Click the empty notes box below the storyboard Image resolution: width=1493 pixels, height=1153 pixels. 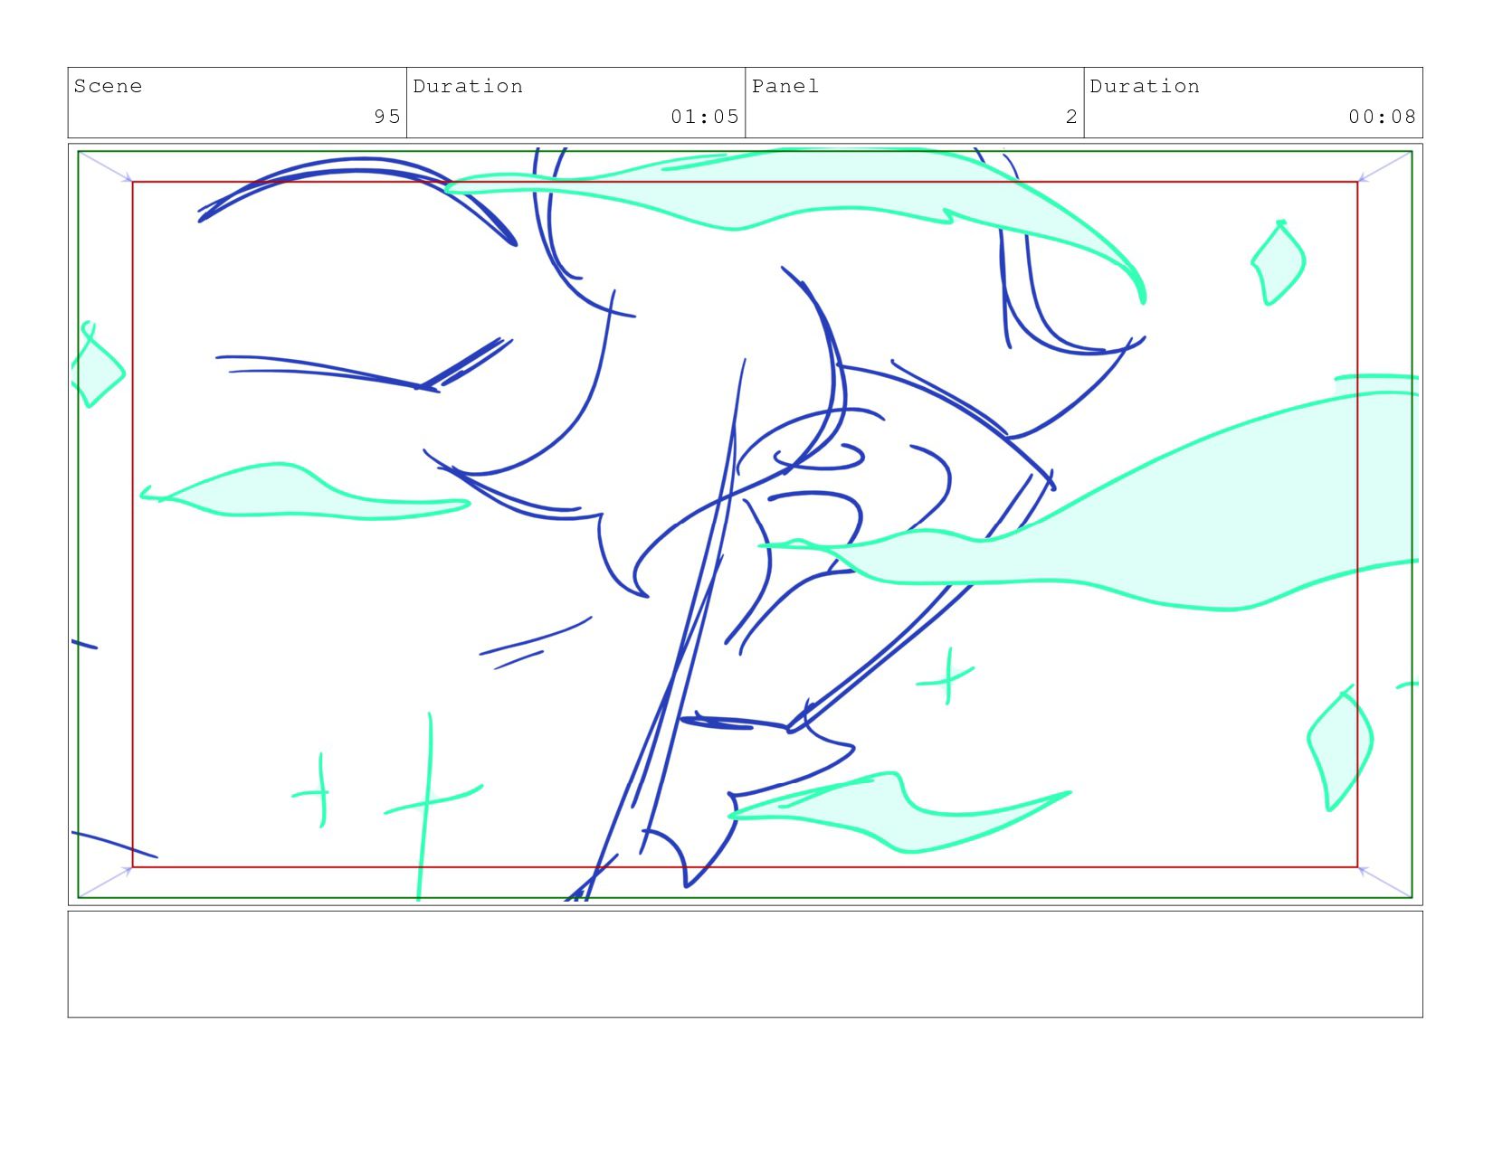point(745,964)
